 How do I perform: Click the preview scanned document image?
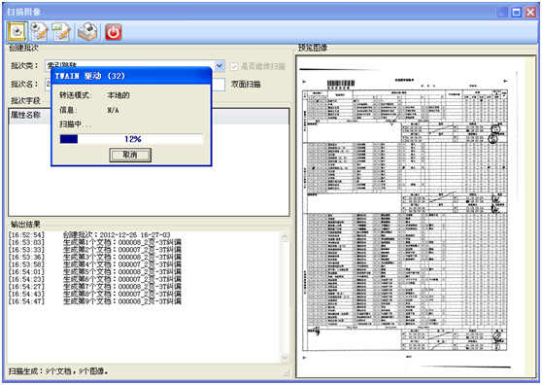click(x=410, y=217)
